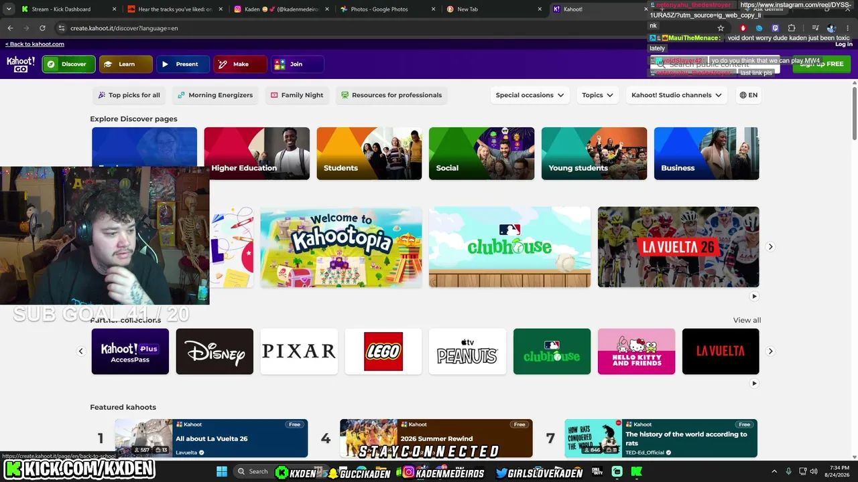The height and width of the screenshot is (482, 858).
Task: Advance the banner carousel with next arrow
Action: tap(770, 247)
